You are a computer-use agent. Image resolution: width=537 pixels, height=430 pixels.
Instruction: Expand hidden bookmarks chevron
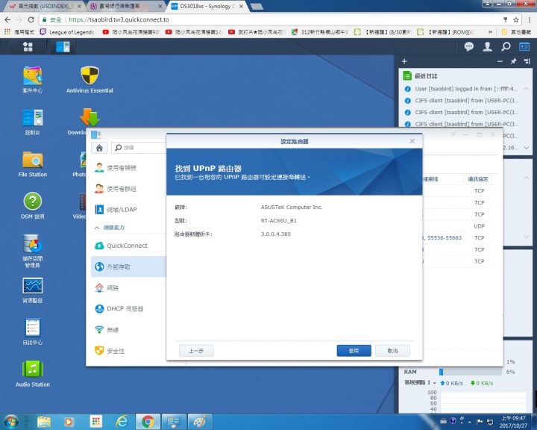pos(490,32)
